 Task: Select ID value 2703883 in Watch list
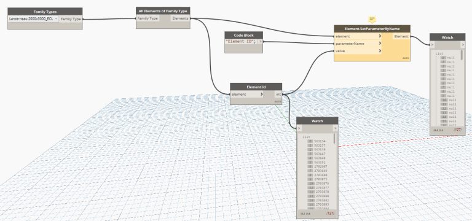click(x=323, y=204)
